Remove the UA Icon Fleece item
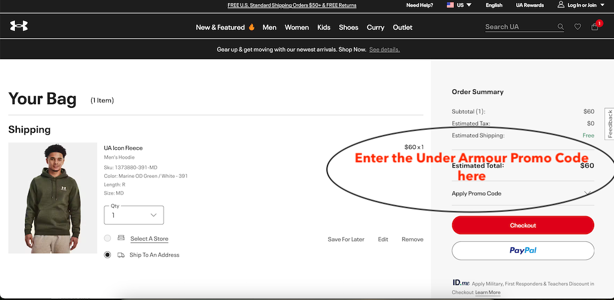The height and width of the screenshot is (300, 614). point(413,239)
